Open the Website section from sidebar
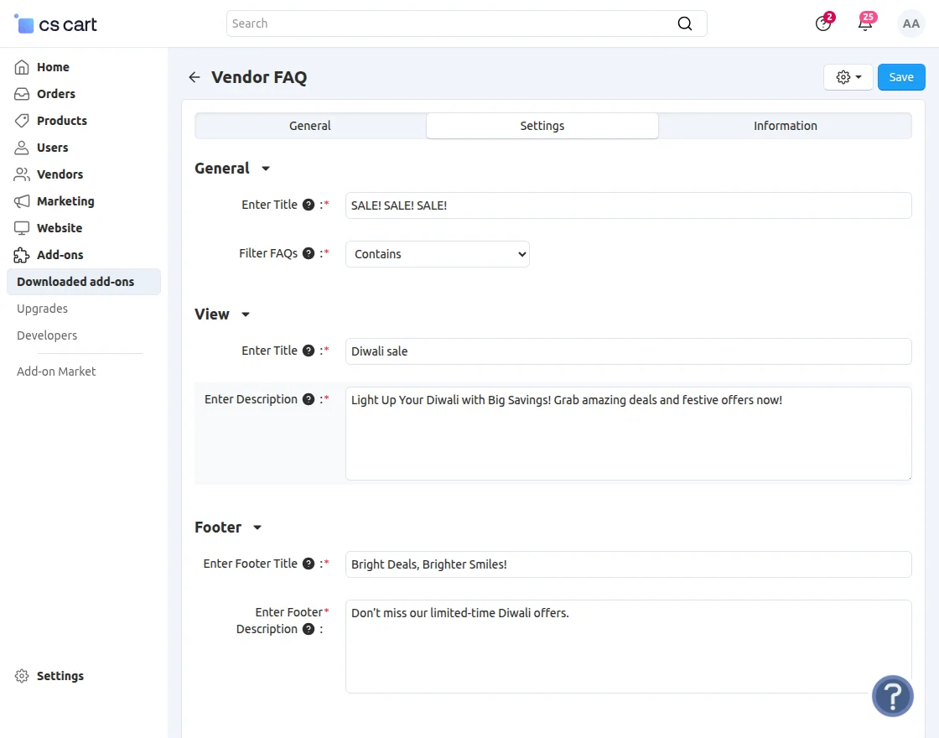Screen dimensions: 939x738 tap(23, 227)
